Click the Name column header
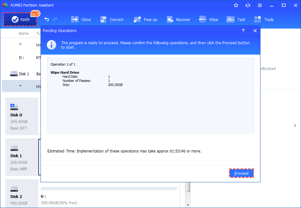Viewport: 301px width, 208px height. tap(24, 33)
